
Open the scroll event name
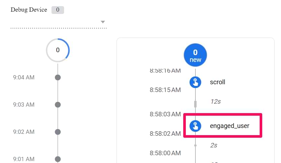coord(218,82)
